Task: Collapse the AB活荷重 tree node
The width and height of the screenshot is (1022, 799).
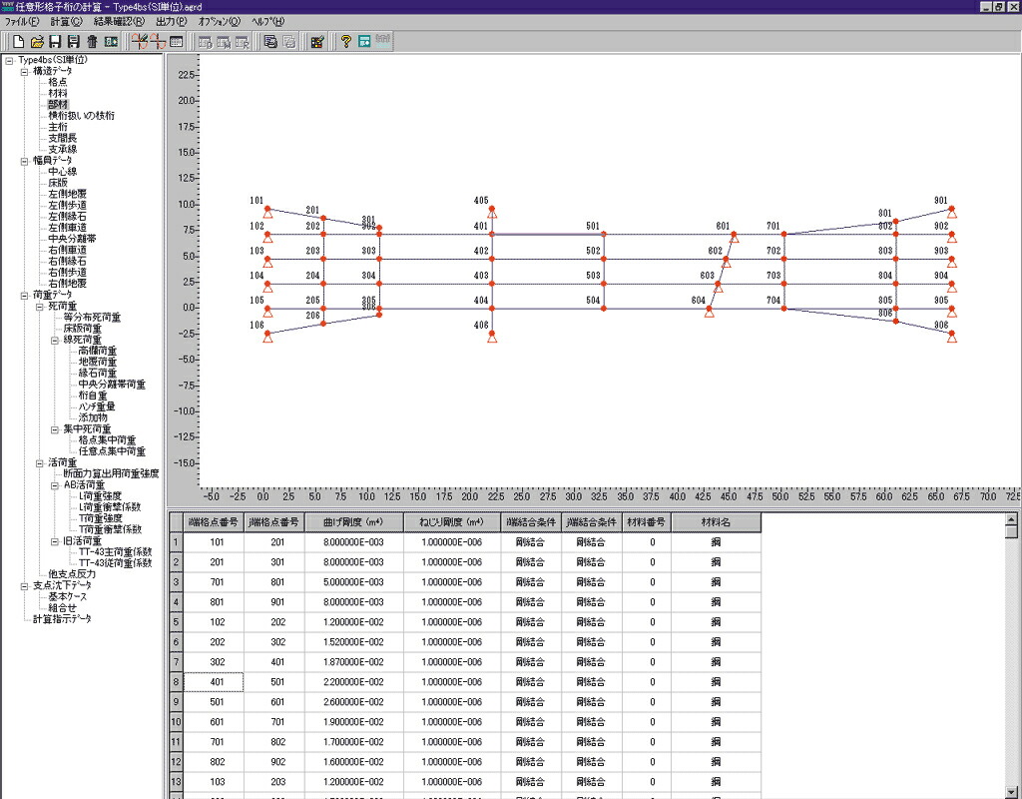Action: pyautogui.click(x=56, y=486)
